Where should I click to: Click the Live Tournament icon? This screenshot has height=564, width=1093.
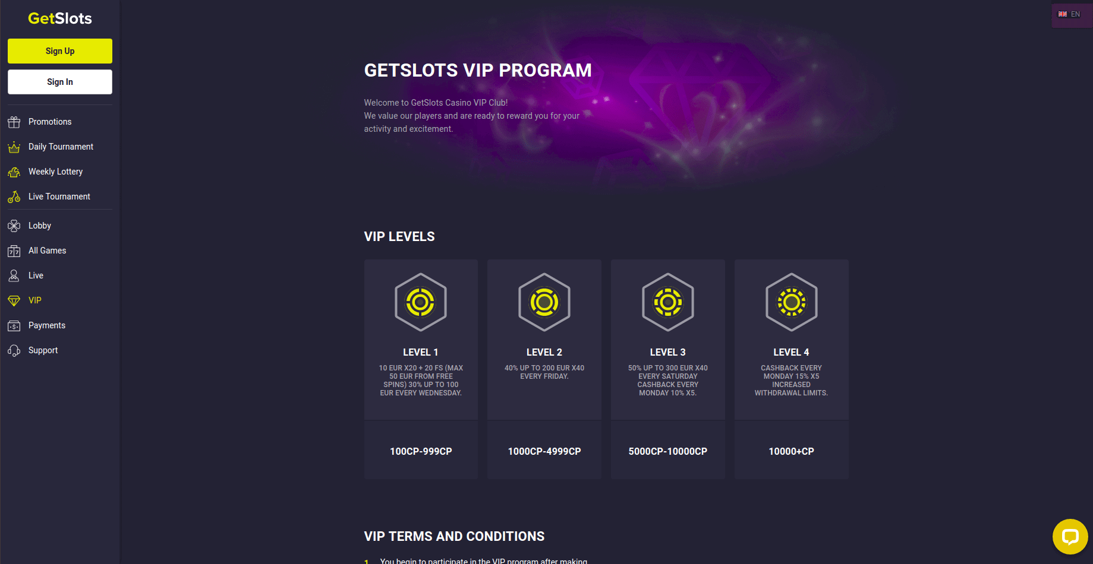(x=14, y=197)
